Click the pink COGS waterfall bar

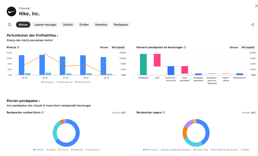coord(157,60)
